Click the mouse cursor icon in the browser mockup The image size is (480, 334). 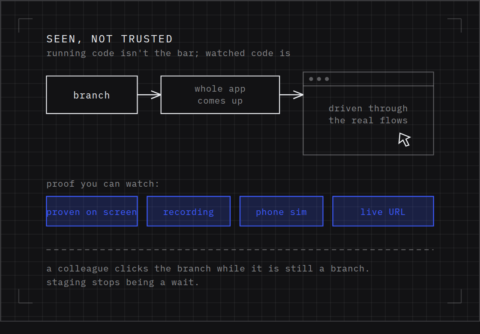tap(405, 140)
